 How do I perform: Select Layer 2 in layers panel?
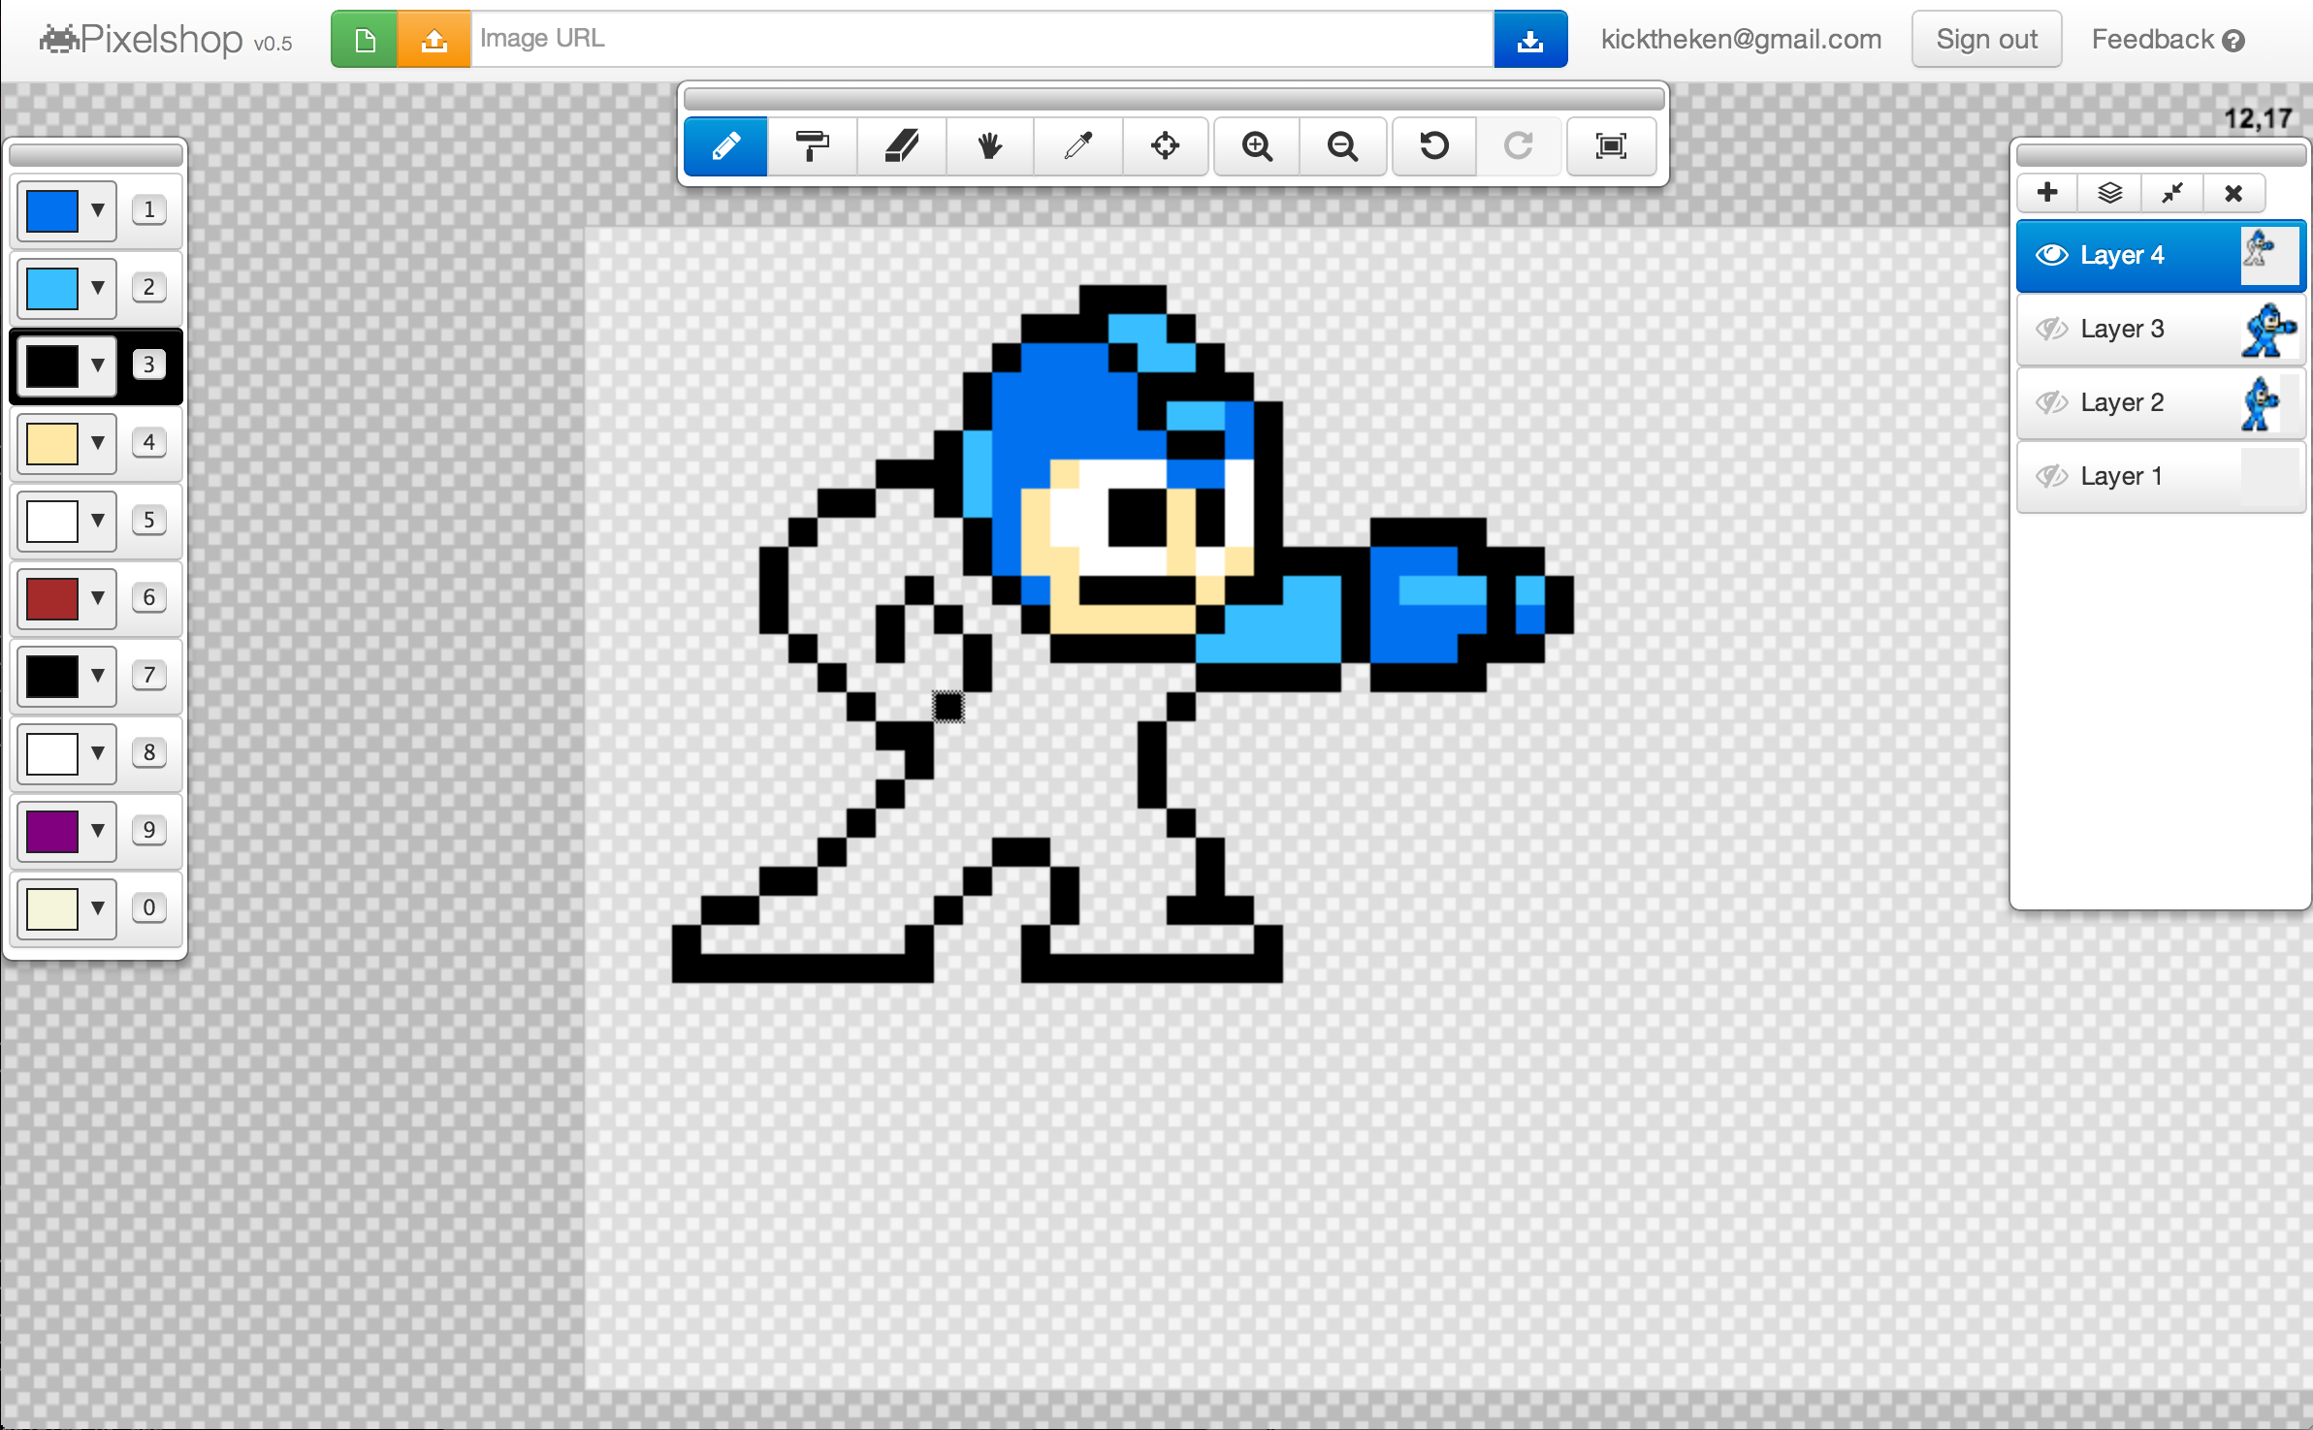coord(2124,402)
